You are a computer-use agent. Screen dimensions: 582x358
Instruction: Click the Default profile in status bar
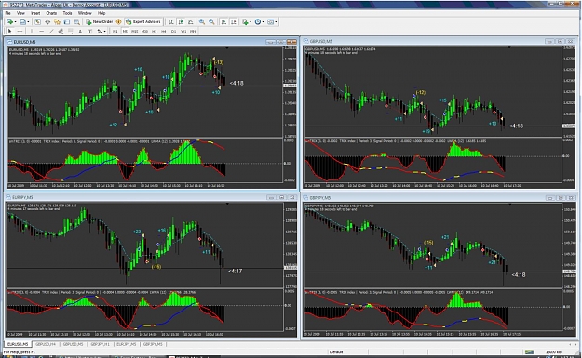point(336,352)
